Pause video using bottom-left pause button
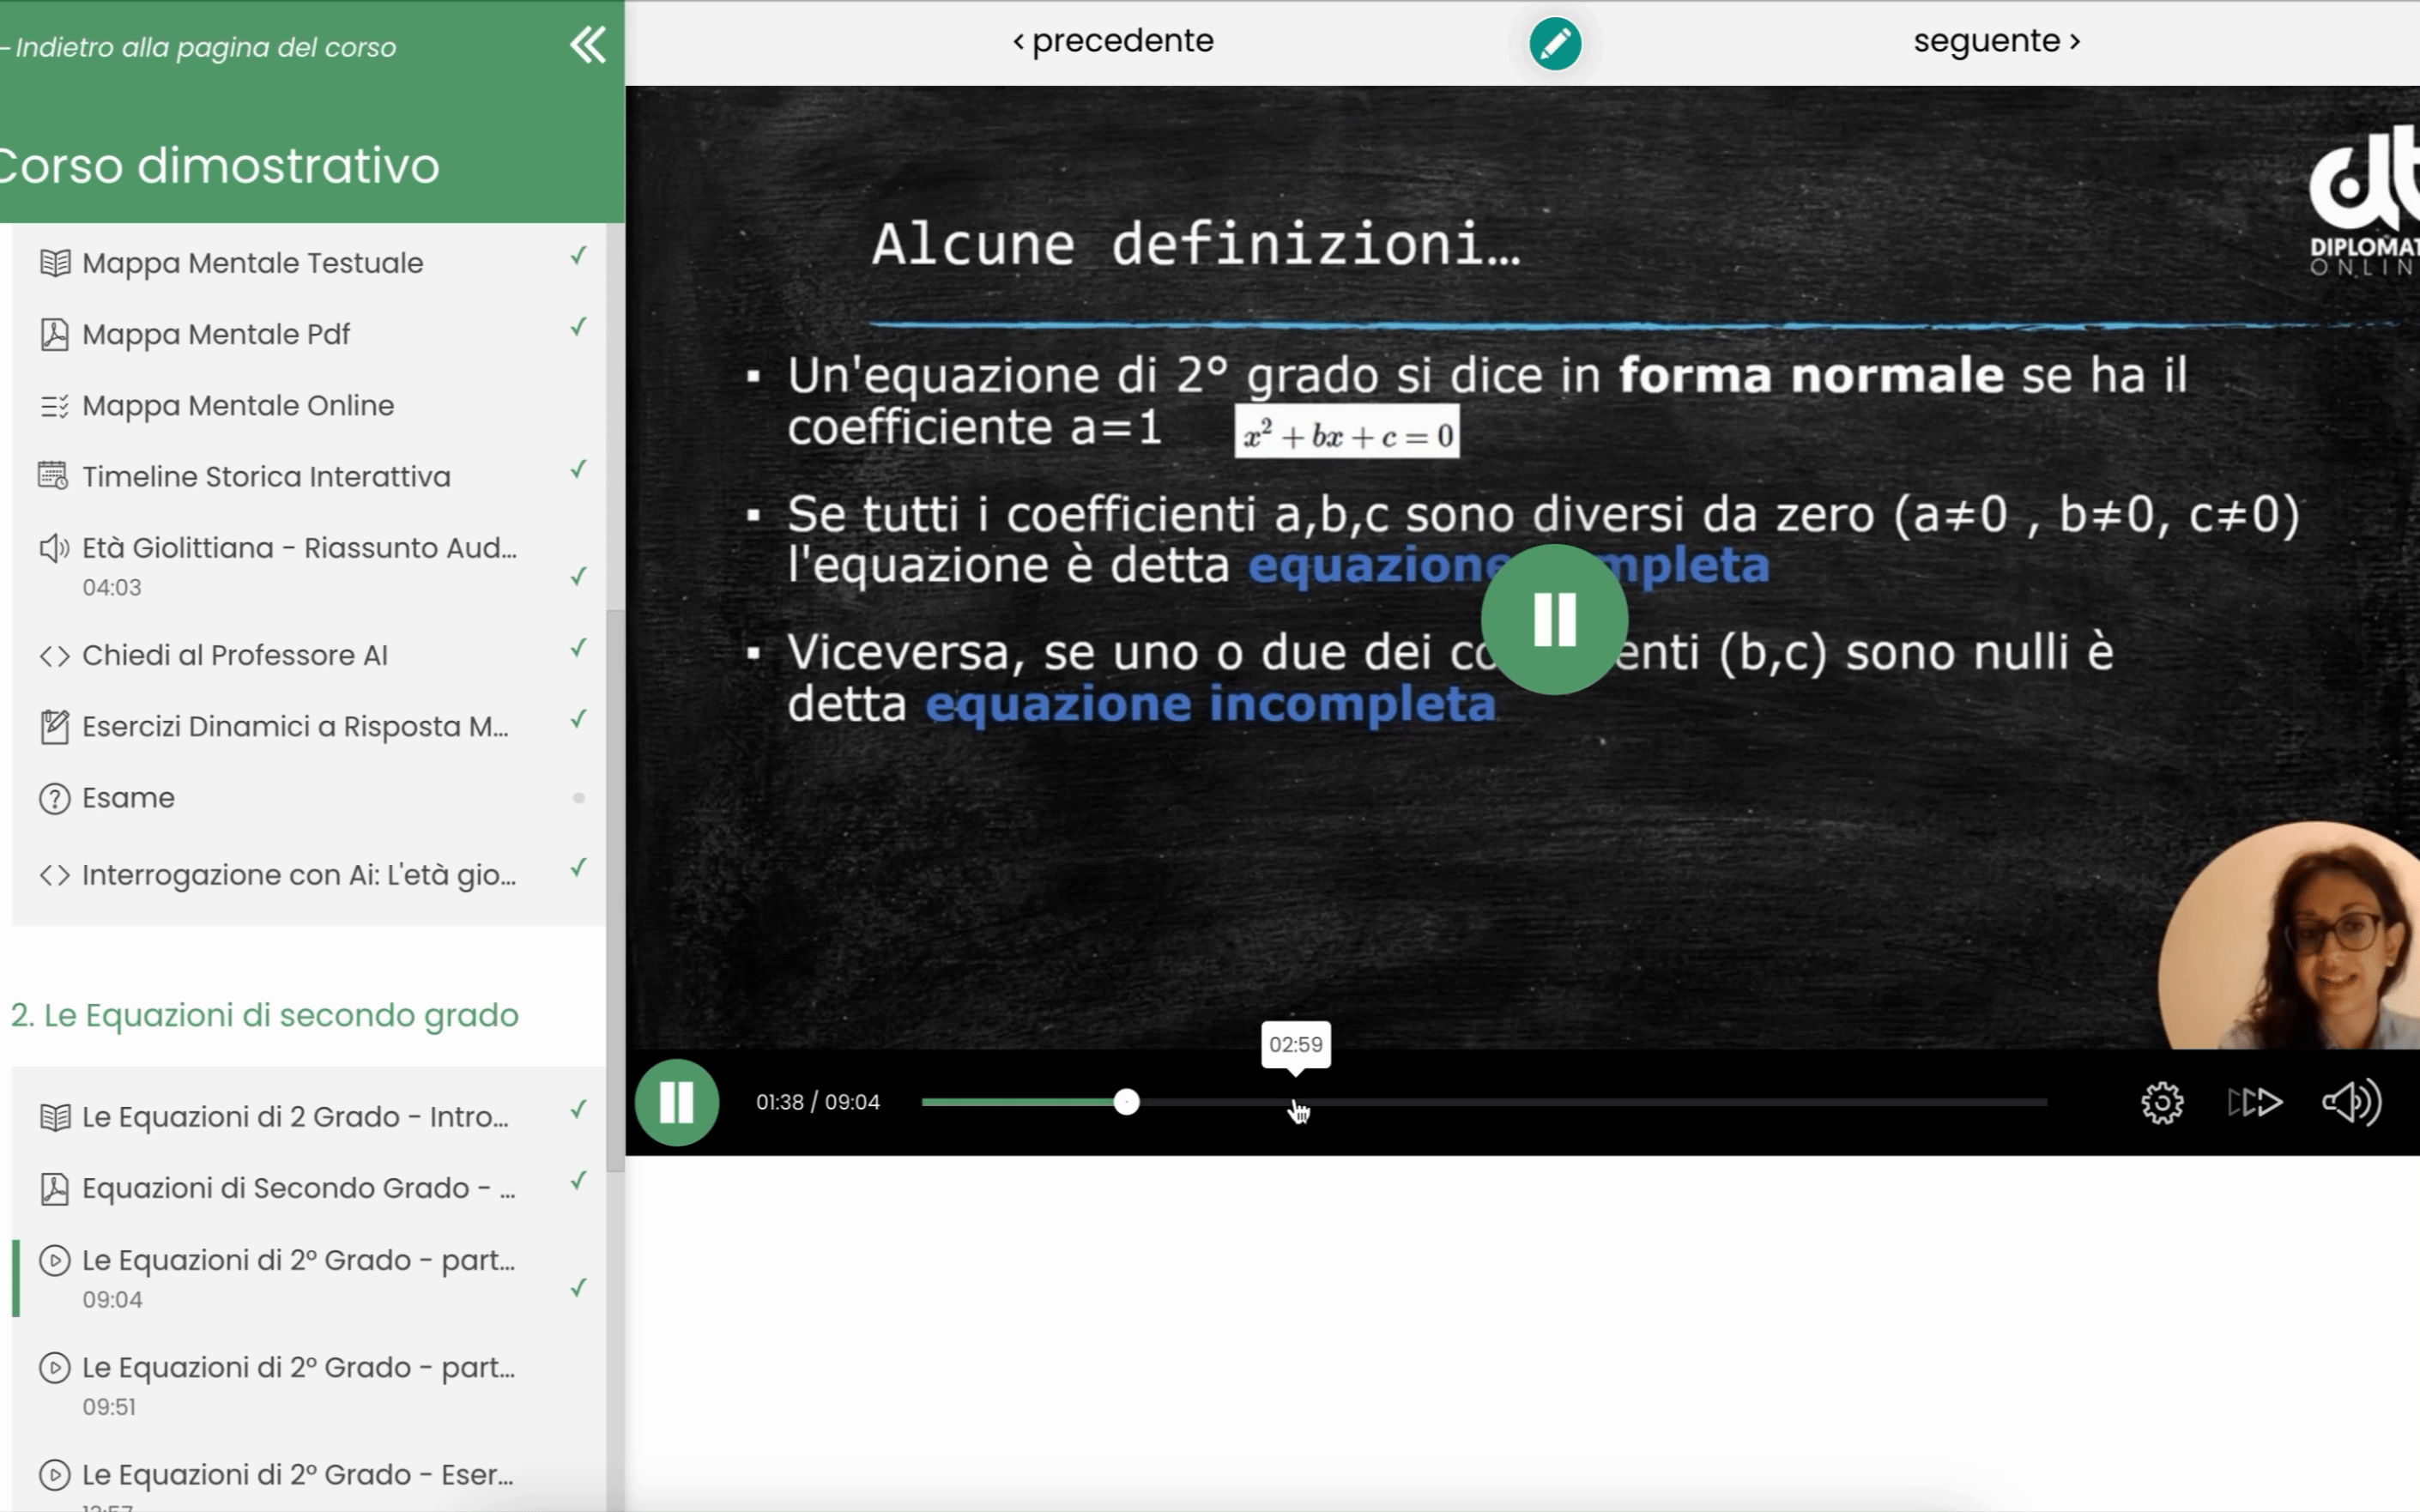Image resolution: width=2420 pixels, height=1512 pixels. (x=677, y=1102)
